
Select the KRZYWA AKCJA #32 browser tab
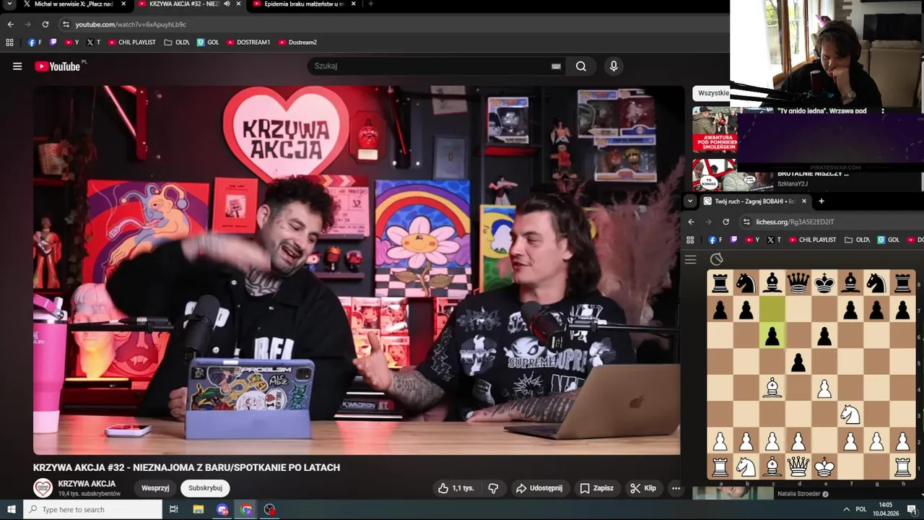(184, 4)
